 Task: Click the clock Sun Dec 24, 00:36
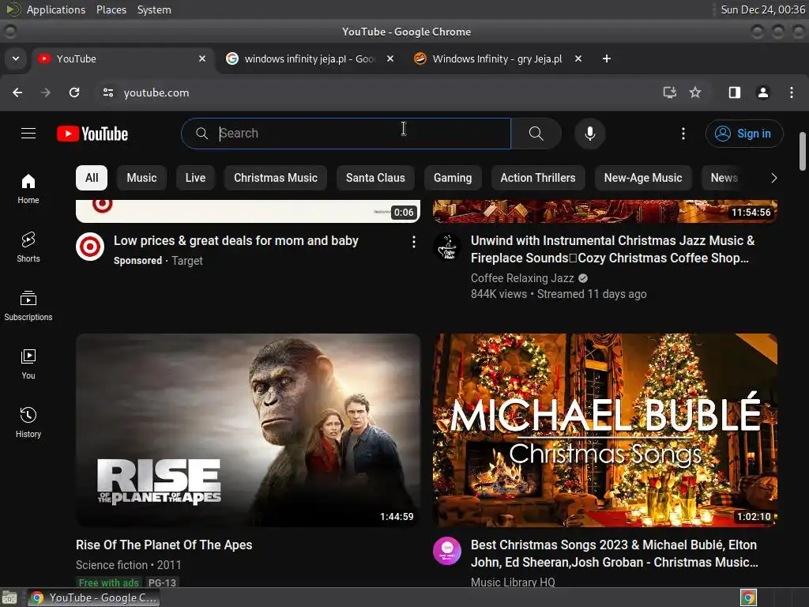(x=762, y=9)
